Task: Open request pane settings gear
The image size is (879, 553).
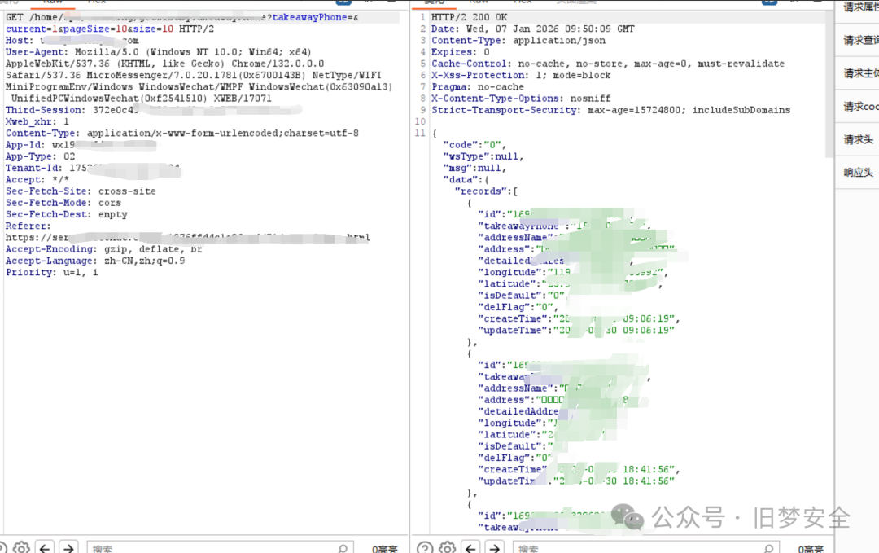Action: (x=22, y=547)
